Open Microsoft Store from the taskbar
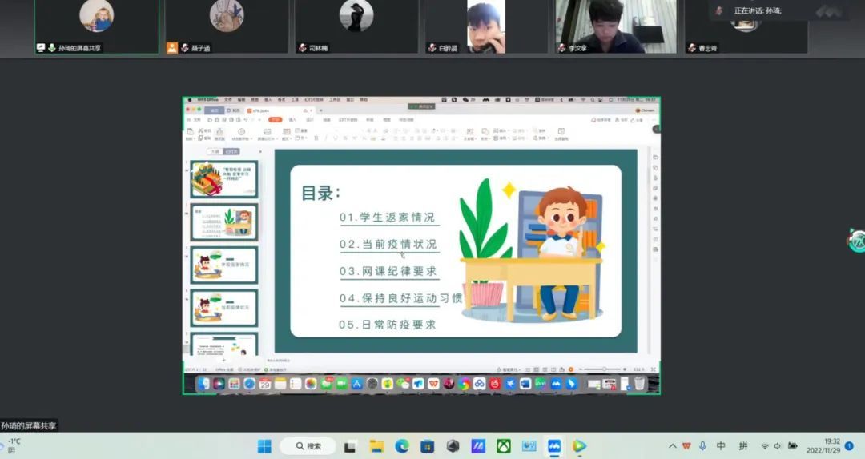 point(427,446)
